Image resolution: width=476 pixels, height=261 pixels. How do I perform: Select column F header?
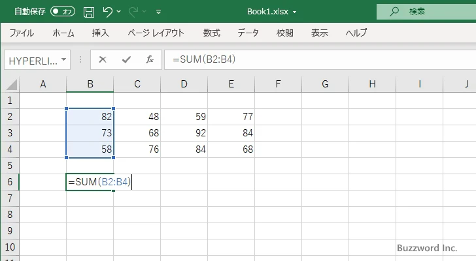279,84
